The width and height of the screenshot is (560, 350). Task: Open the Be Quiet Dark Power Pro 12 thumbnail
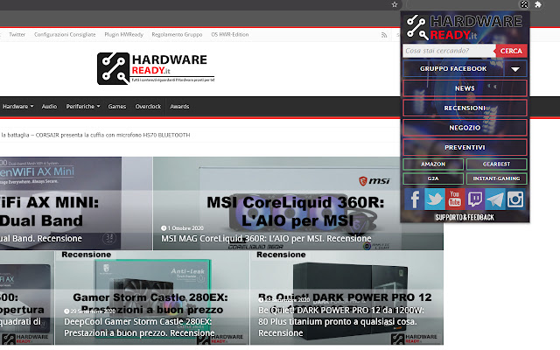(346, 297)
